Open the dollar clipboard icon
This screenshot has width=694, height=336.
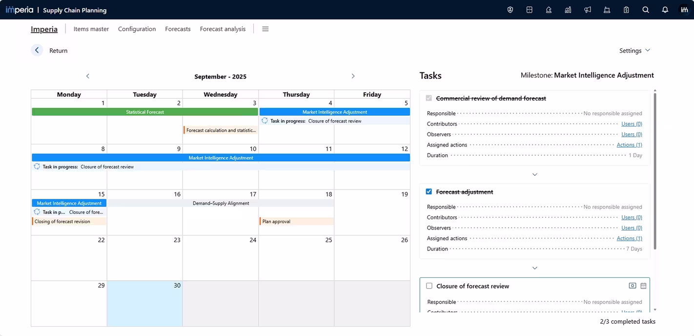click(626, 10)
